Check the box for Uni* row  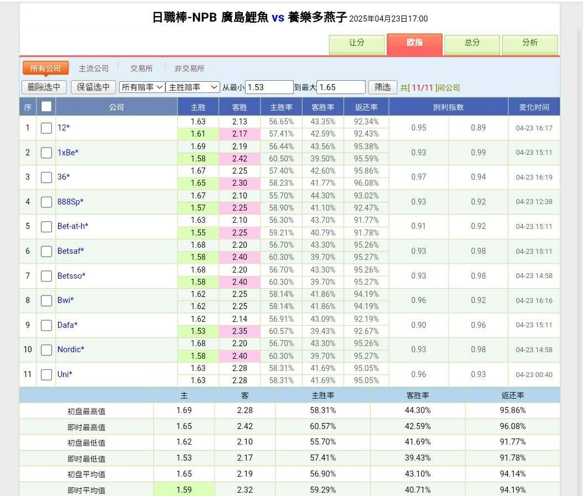point(46,374)
